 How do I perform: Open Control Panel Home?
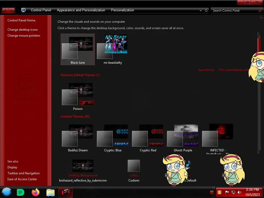click(x=21, y=20)
